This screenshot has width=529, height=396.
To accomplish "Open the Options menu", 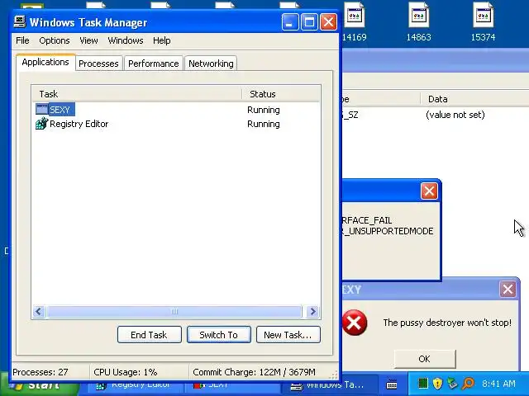I will 55,40.
